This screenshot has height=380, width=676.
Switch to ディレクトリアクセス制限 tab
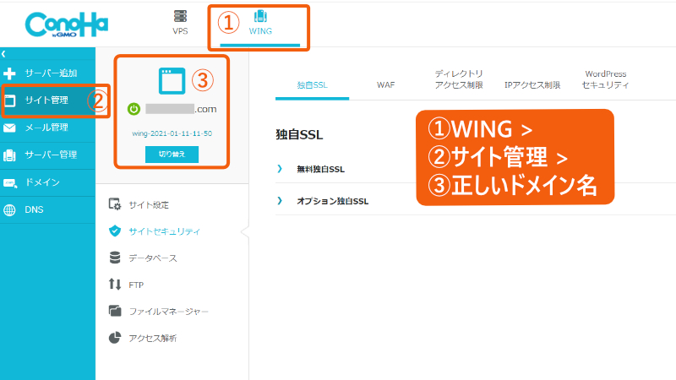pyautogui.click(x=459, y=79)
